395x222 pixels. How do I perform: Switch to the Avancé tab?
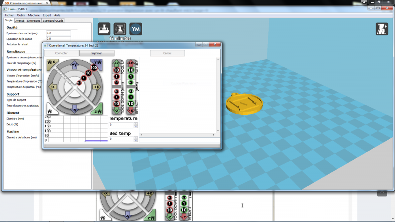pos(20,21)
